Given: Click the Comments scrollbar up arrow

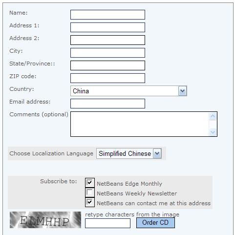Looking at the screenshot, I should (213, 116).
